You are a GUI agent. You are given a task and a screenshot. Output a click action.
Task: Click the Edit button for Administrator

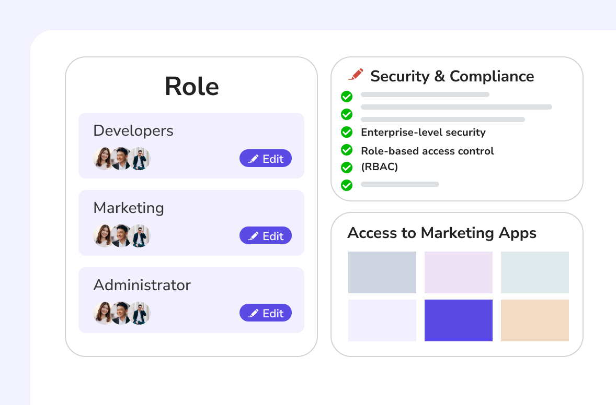tap(265, 313)
